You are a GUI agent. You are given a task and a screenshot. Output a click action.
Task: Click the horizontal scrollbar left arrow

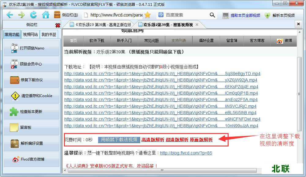65,170
